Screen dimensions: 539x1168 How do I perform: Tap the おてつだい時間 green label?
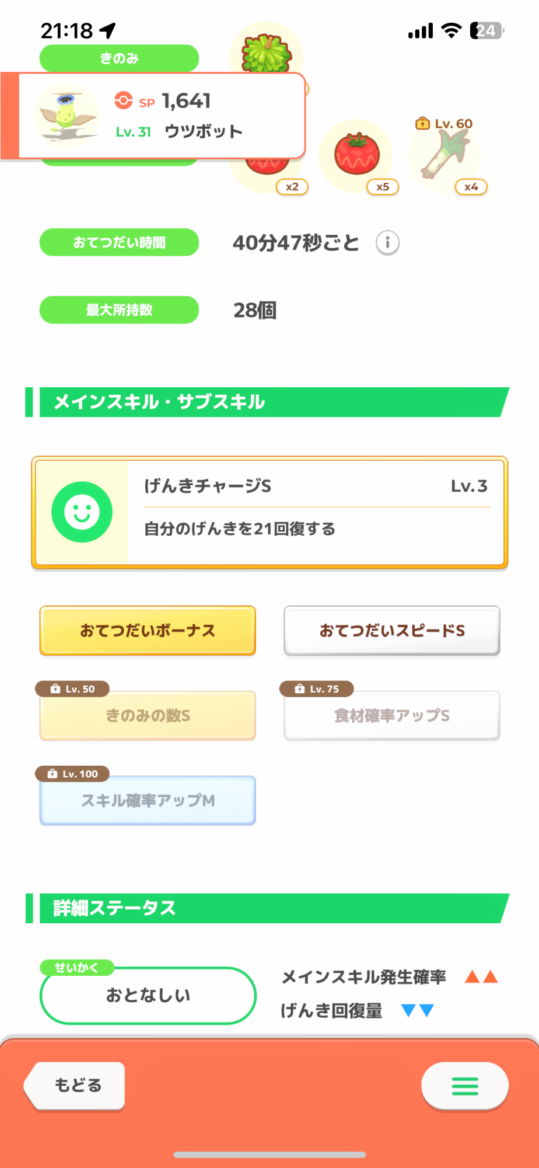[119, 242]
